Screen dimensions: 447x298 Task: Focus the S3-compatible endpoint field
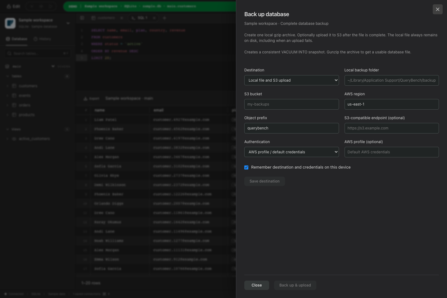(x=391, y=128)
